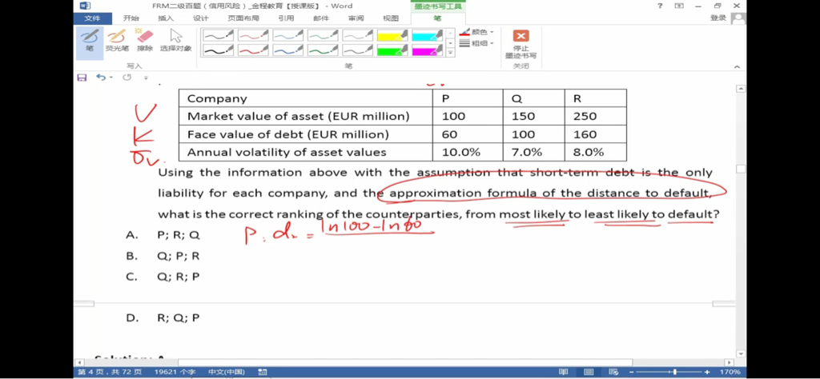Switch to Print Layout view in status bar
The width and height of the screenshot is (820, 379).
(588, 372)
